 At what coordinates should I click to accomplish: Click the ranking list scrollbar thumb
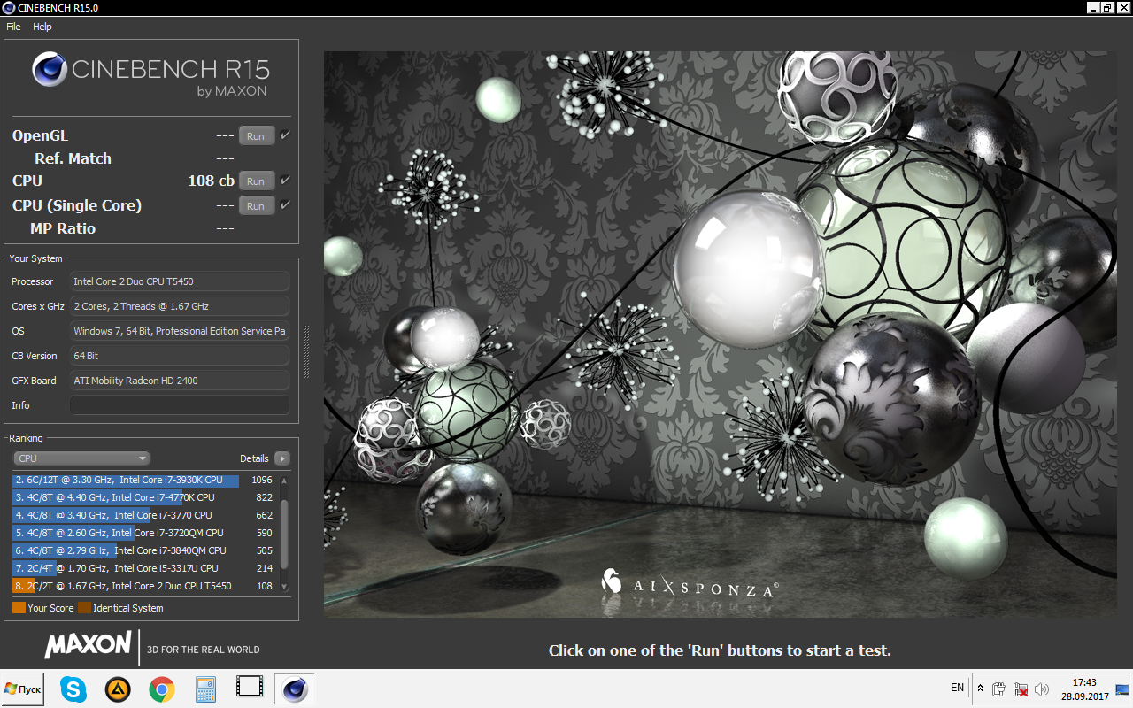(284, 535)
